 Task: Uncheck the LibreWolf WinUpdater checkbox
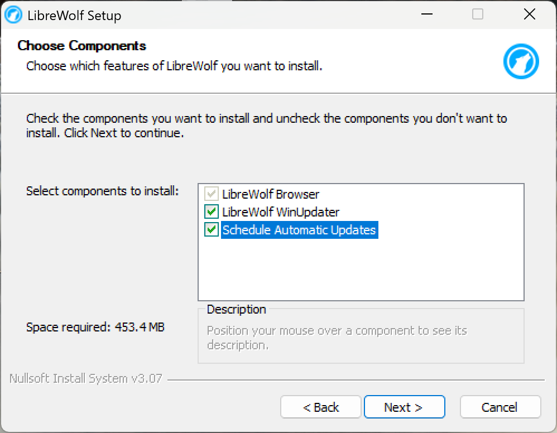[x=212, y=212]
